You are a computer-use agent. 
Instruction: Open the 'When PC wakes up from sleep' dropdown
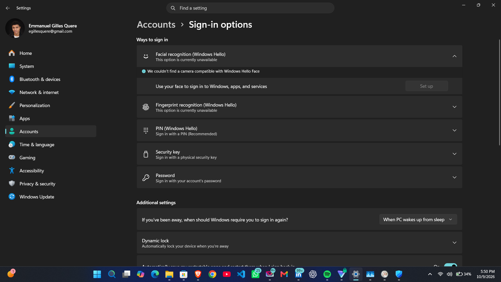418,219
